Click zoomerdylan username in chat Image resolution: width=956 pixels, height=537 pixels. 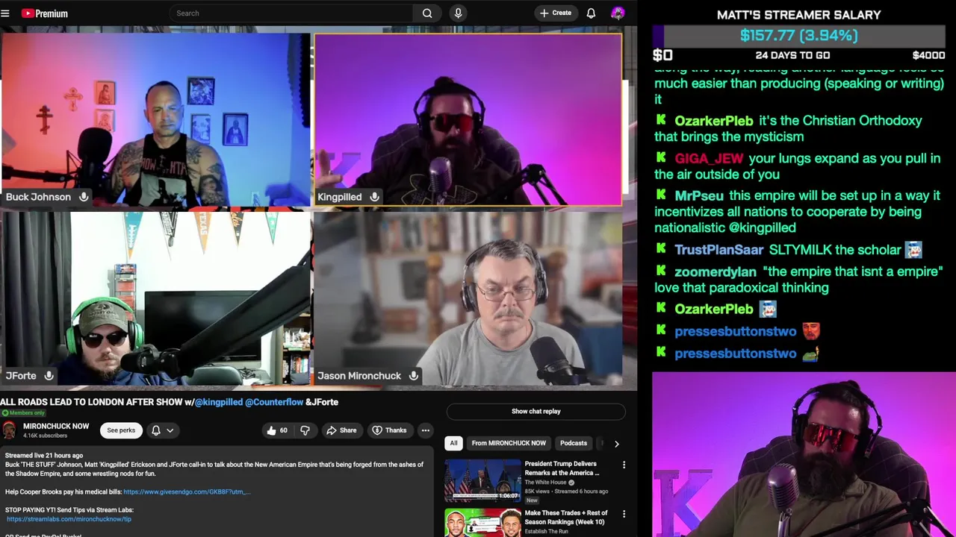pyautogui.click(x=716, y=271)
